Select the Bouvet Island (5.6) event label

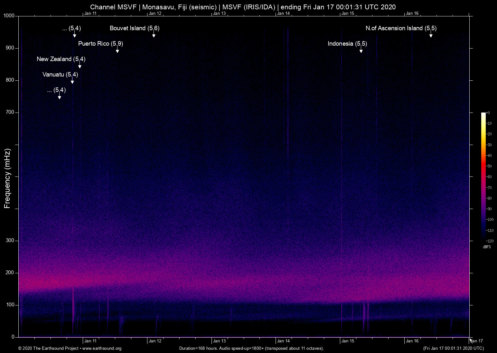click(135, 28)
